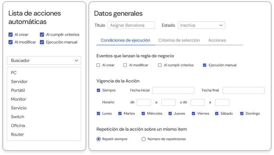
Task: Uncheck Sábado
Action: 217,114
